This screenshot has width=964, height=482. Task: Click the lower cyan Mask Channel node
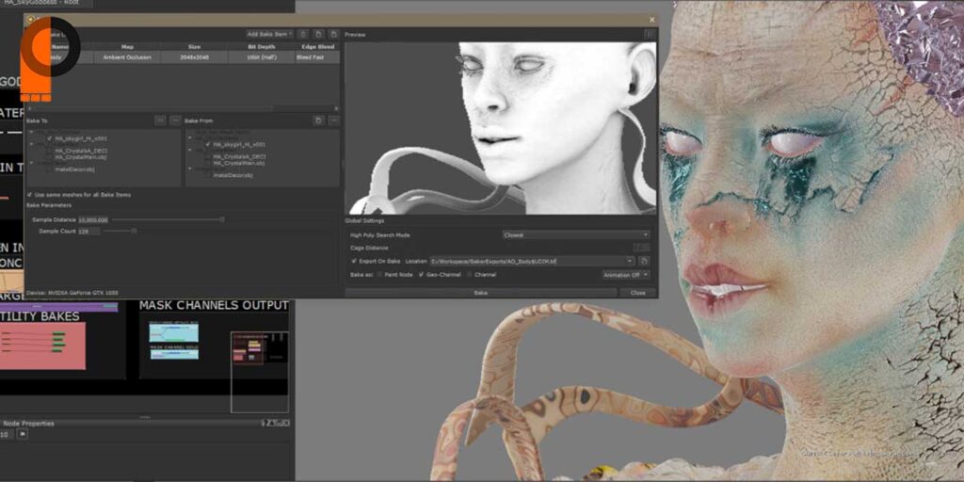(x=173, y=354)
